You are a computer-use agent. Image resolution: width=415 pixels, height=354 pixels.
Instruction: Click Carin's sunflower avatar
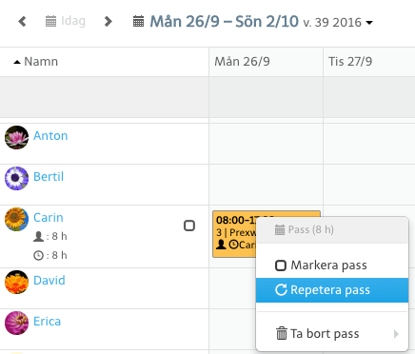tap(16, 219)
